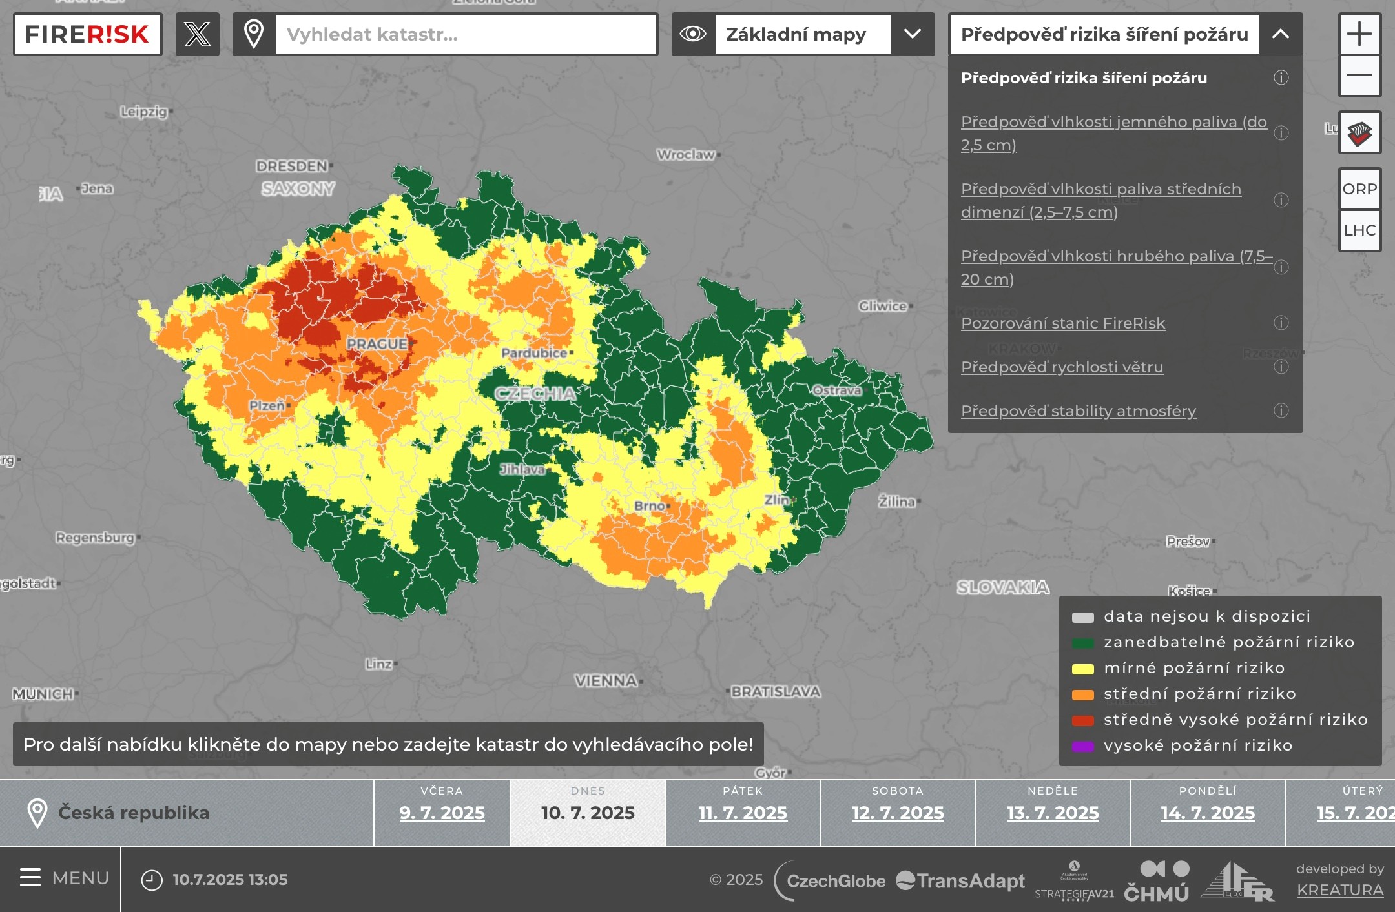Viewport: 1395px width, 912px height.
Task: Open the ČHMÚ logo link
Action: click(x=1157, y=881)
